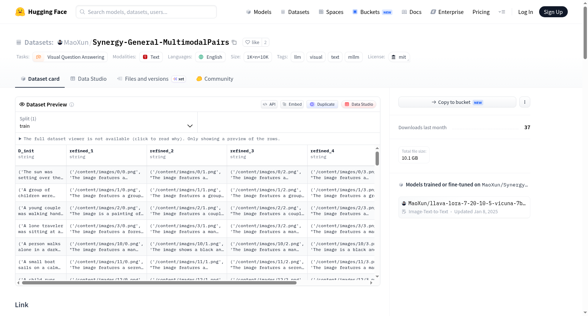Click the visual tag
588x316 pixels.
[316, 57]
